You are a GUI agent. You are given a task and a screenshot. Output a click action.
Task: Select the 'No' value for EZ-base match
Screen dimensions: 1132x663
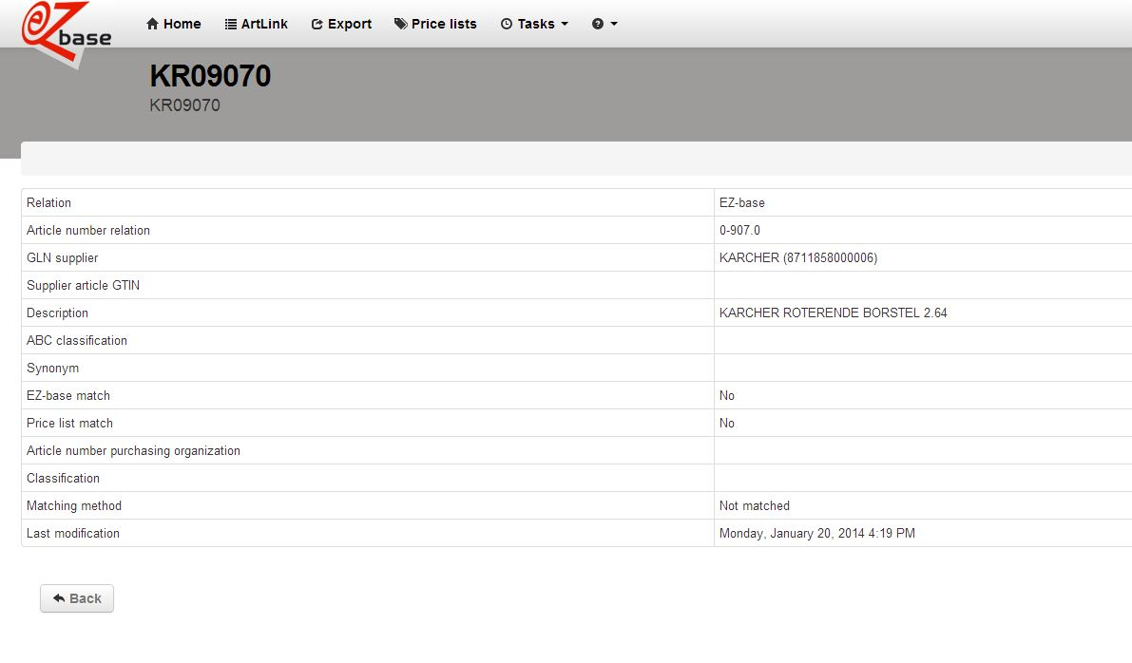pyautogui.click(x=726, y=395)
